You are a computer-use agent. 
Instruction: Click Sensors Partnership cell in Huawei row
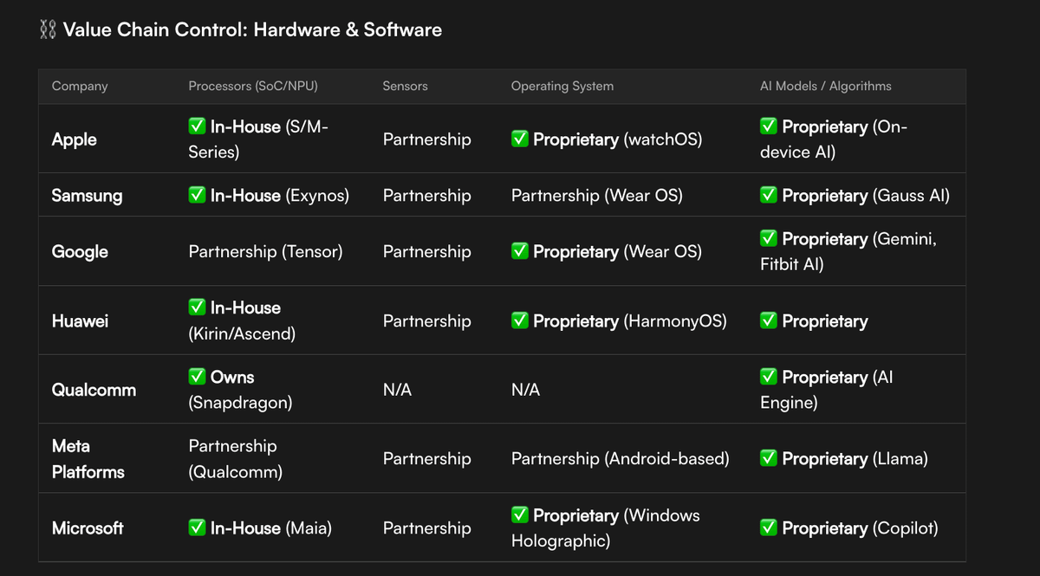[427, 321]
